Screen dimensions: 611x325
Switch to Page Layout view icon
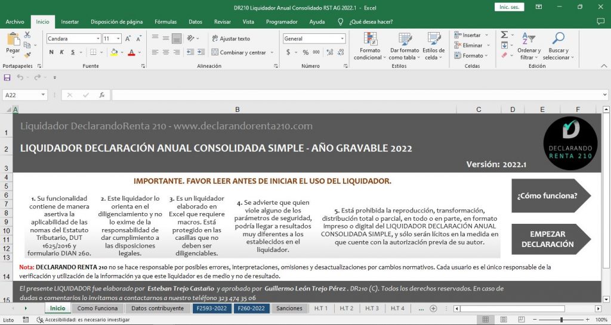[504, 320]
